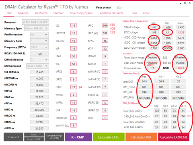Click the tWRWR SCL field
Viewport: 193px width, 145px height.
tap(74, 125)
